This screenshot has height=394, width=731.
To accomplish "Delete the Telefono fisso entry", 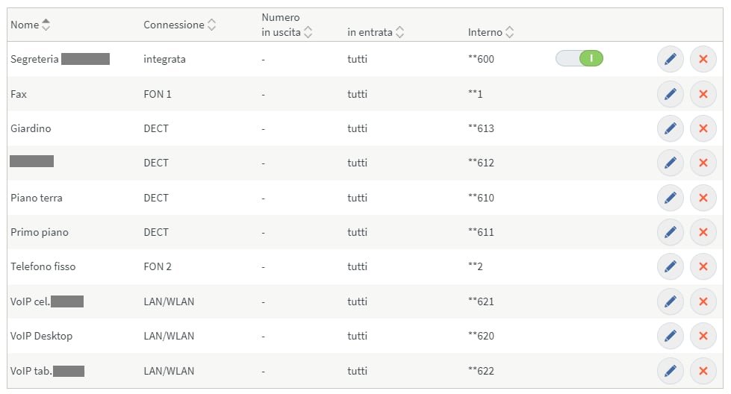I will coord(703,266).
